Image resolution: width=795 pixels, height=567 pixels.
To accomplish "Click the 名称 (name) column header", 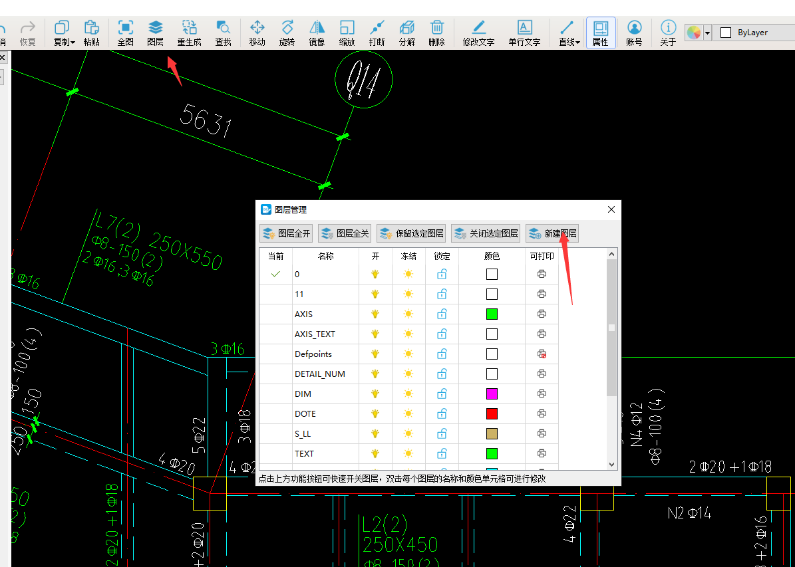I will [325, 256].
